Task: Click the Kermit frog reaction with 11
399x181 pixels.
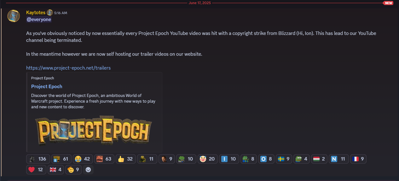Action: tap(147, 159)
